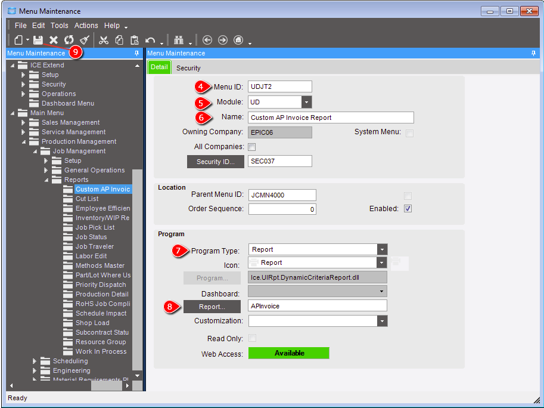Open the Actions menu
Screen dimensions: 544x408
click(86, 25)
